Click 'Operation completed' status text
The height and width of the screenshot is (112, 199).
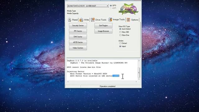pyautogui.click(x=108, y=86)
